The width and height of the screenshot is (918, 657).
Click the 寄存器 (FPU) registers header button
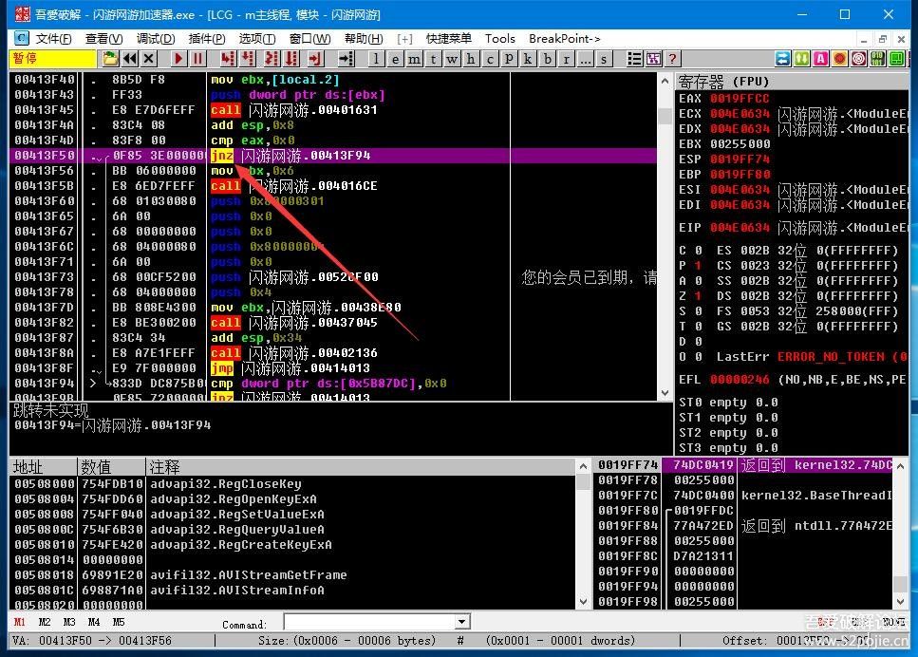[x=792, y=81]
